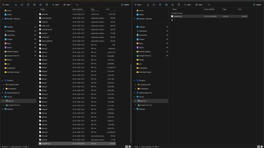Select the rpf.cache file row
The width and height of the screenshot is (264, 148).
77,14
